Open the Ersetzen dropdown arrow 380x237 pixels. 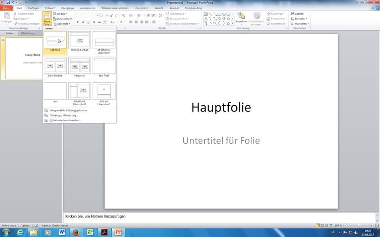click(307, 18)
